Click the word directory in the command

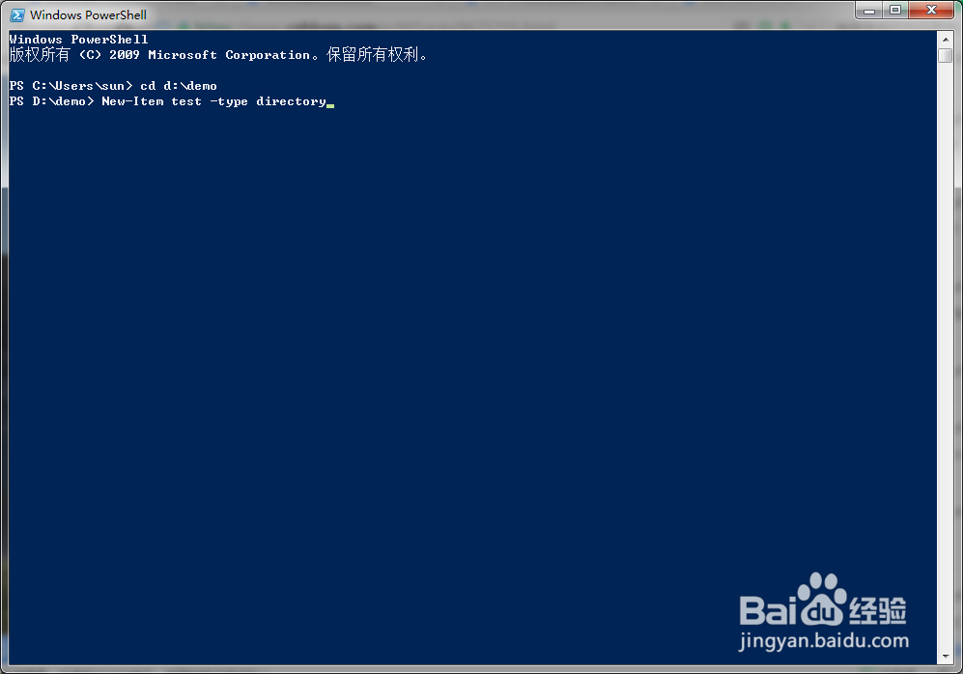[291, 102]
